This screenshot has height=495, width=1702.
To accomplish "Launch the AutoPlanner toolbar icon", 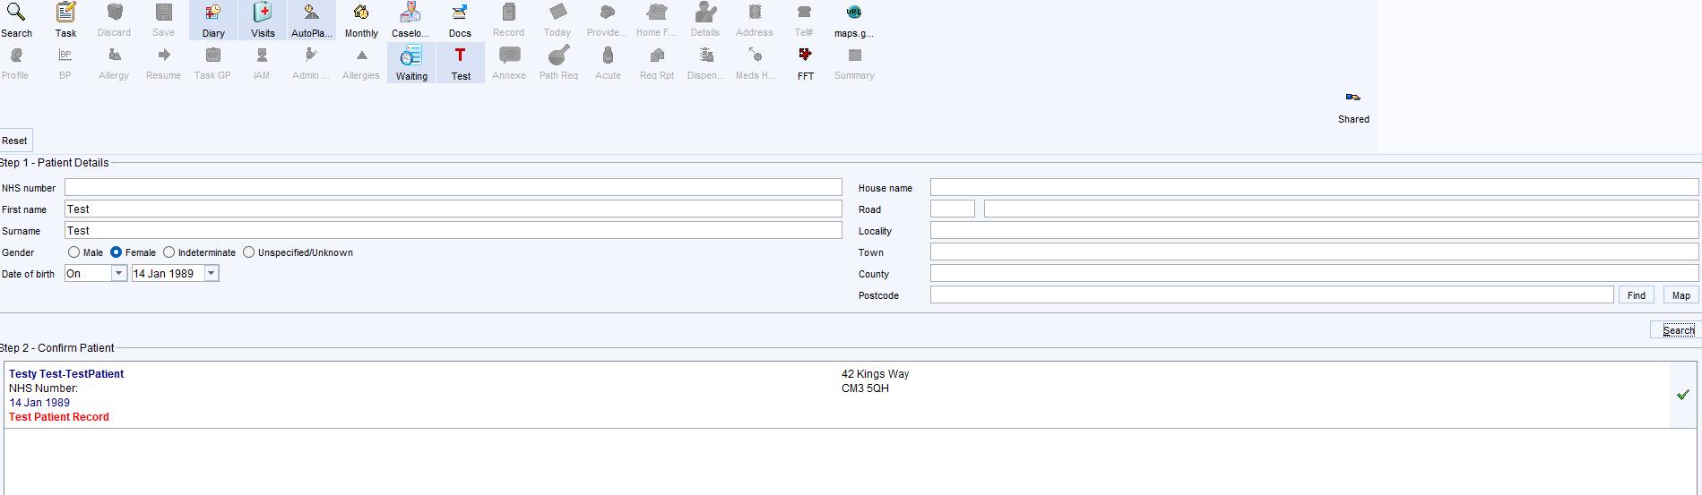I will [312, 21].
